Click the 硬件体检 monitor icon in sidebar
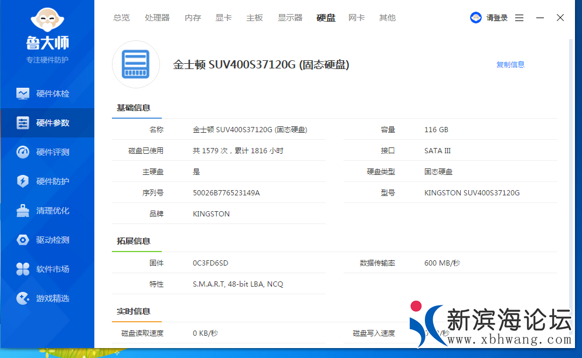The width and height of the screenshot is (582, 358). [x=23, y=94]
